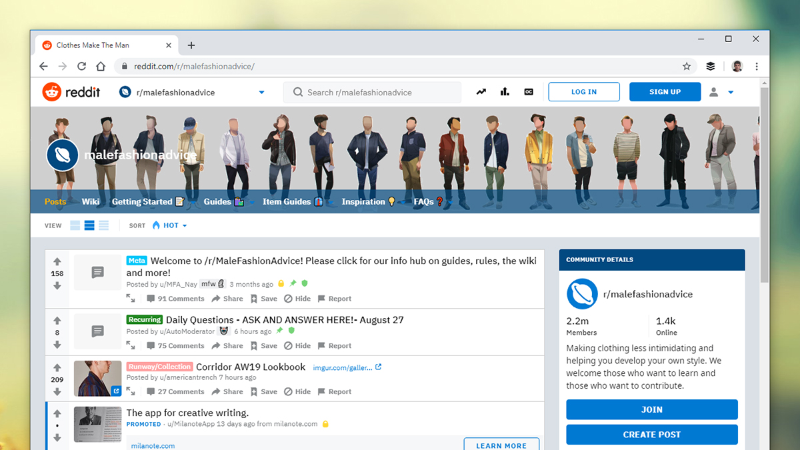Report the Daily Questions post
The height and width of the screenshot is (450, 800).
(x=334, y=345)
